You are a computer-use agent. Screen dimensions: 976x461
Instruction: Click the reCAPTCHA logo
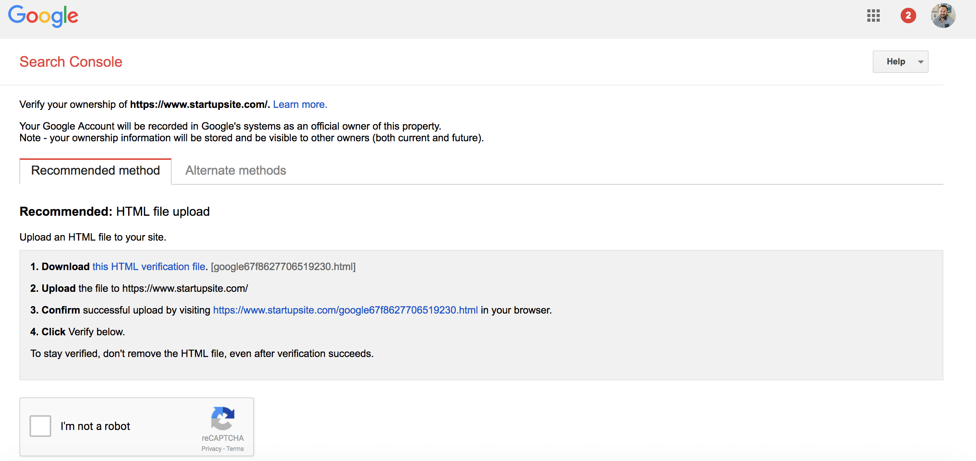pos(222,418)
